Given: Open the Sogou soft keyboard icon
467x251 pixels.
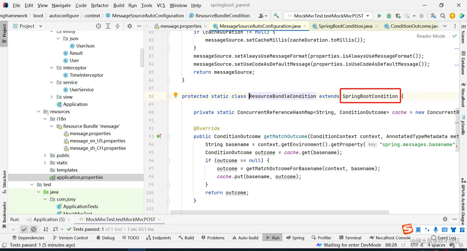Looking at the screenshot, I should pyautogui.click(x=444, y=230).
